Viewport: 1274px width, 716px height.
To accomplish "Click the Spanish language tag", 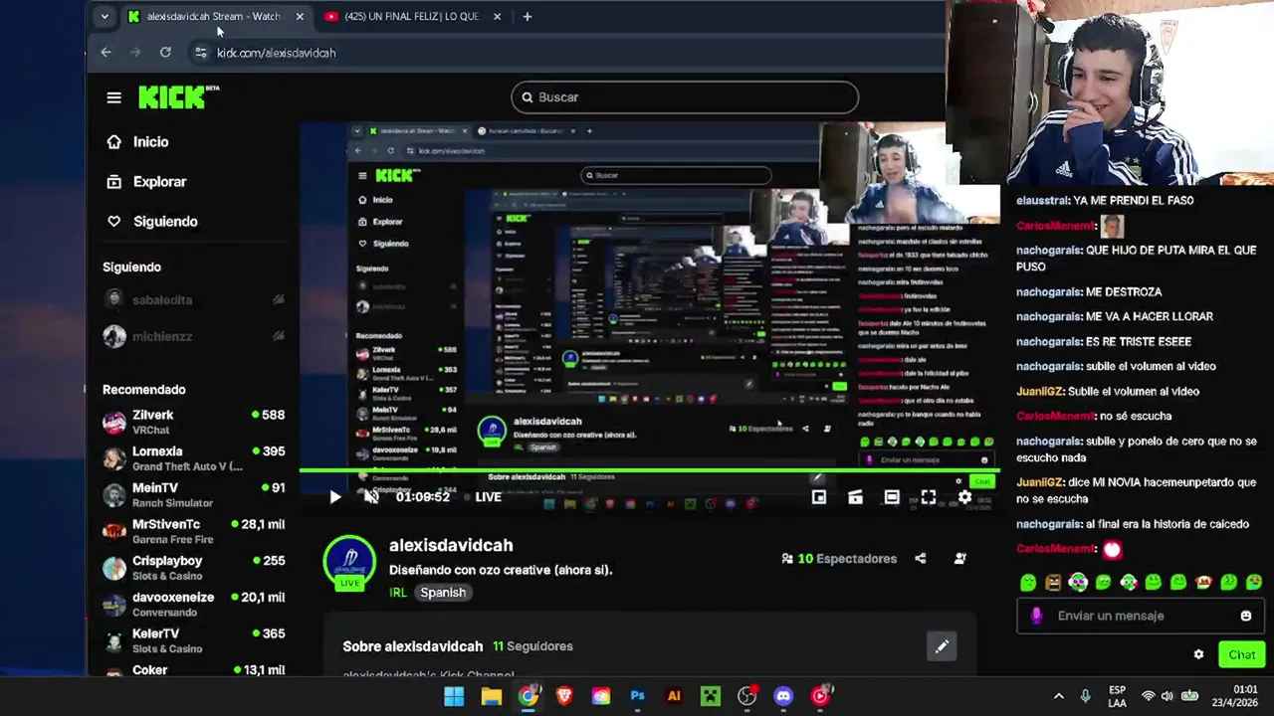I will 443,593.
